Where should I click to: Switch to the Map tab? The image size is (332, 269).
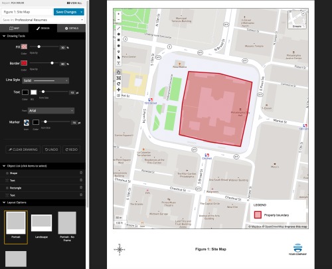[14, 29]
